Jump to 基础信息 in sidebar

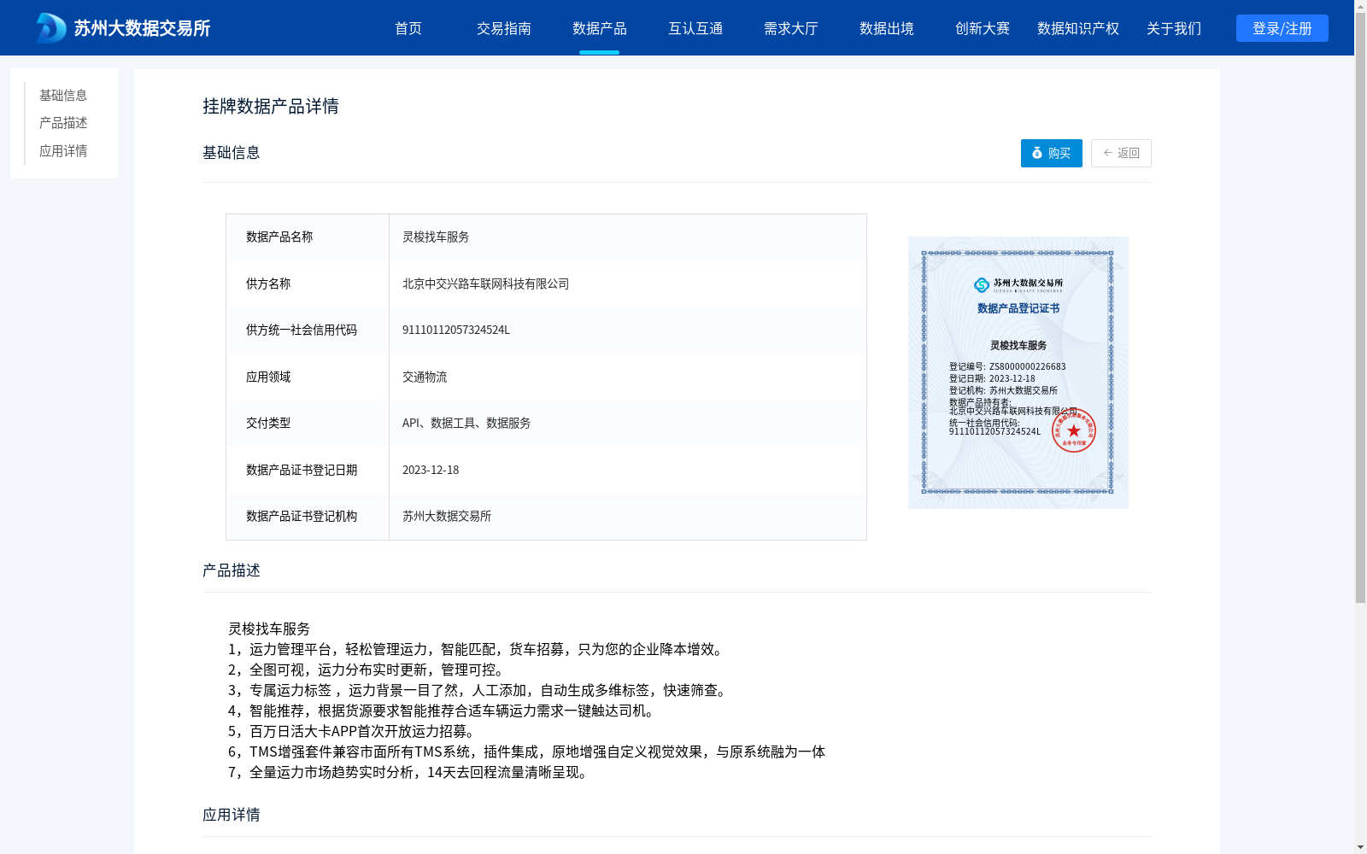pyautogui.click(x=63, y=95)
